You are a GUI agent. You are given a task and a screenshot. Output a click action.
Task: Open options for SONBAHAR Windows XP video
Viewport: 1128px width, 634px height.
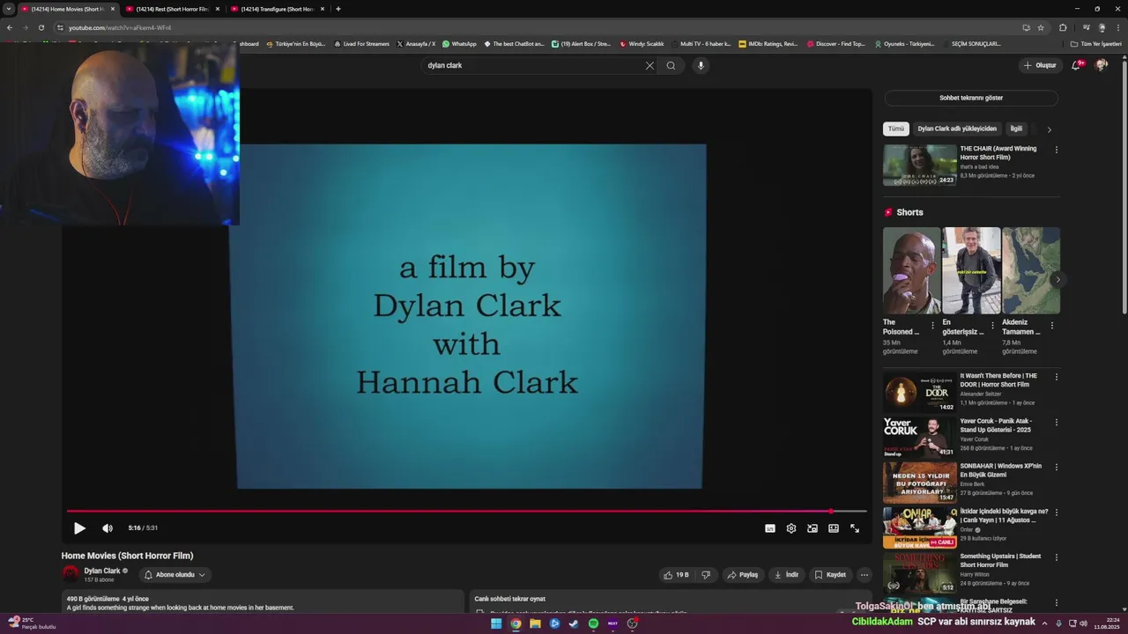(1057, 468)
